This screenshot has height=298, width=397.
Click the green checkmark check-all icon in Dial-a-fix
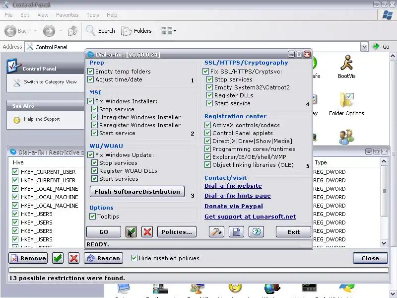131,231
